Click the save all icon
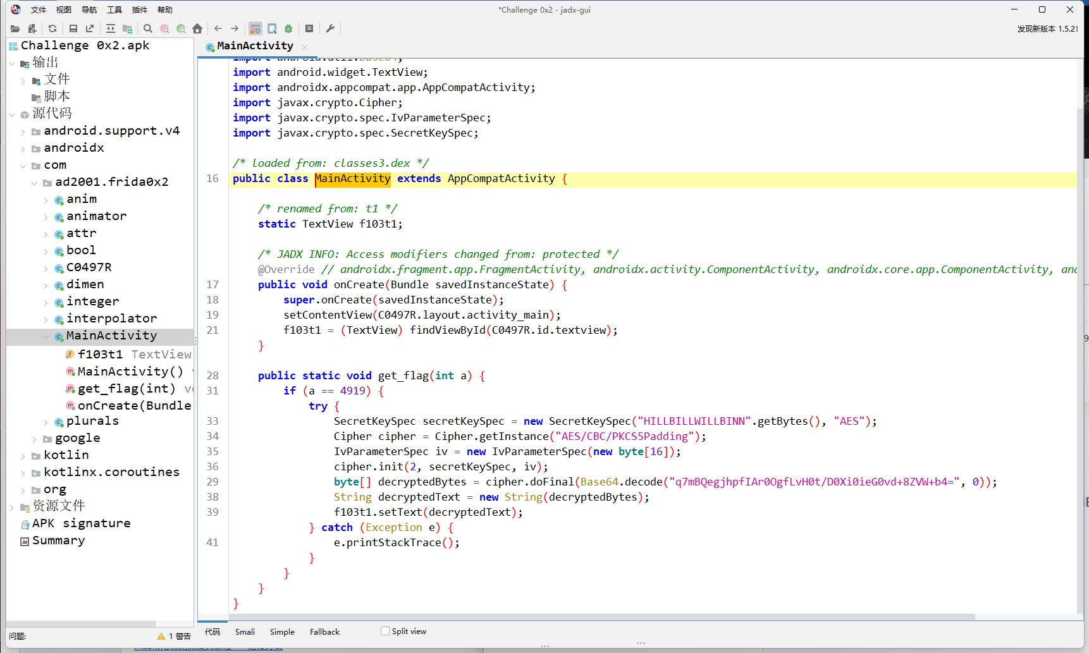Viewport: 1089px width, 653px height. (73, 28)
